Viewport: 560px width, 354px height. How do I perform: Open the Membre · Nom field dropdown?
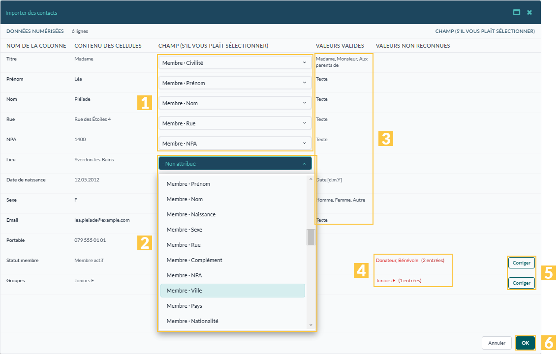pos(235,103)
